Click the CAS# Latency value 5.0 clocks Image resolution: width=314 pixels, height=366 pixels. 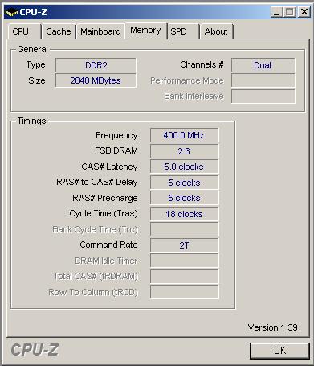pos(185,167)
